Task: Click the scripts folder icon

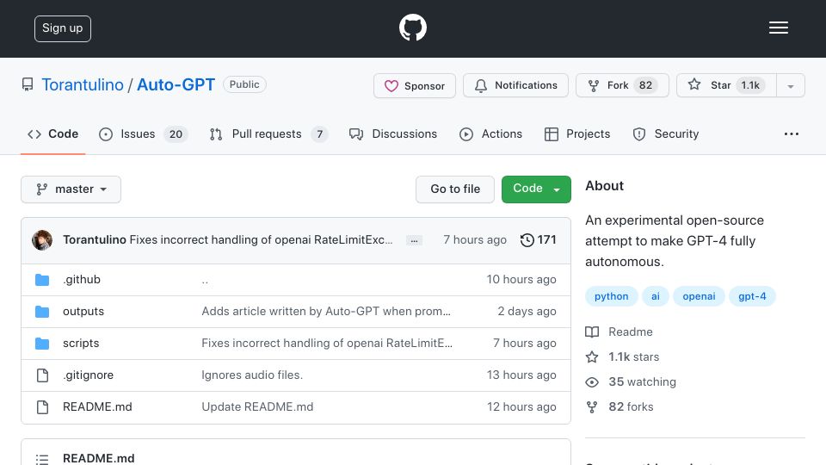Action: point(42,344)
